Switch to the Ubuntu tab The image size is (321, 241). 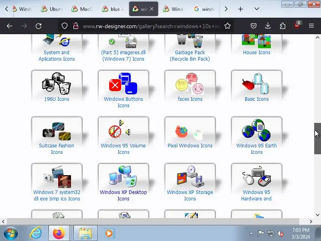click(x=52, y=9)
